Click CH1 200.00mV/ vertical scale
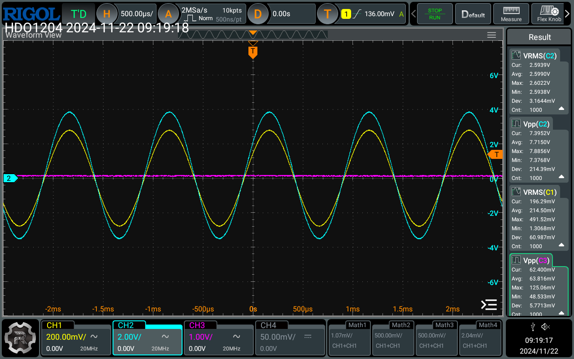Screen dimensions: 574x359 point(65,337)
